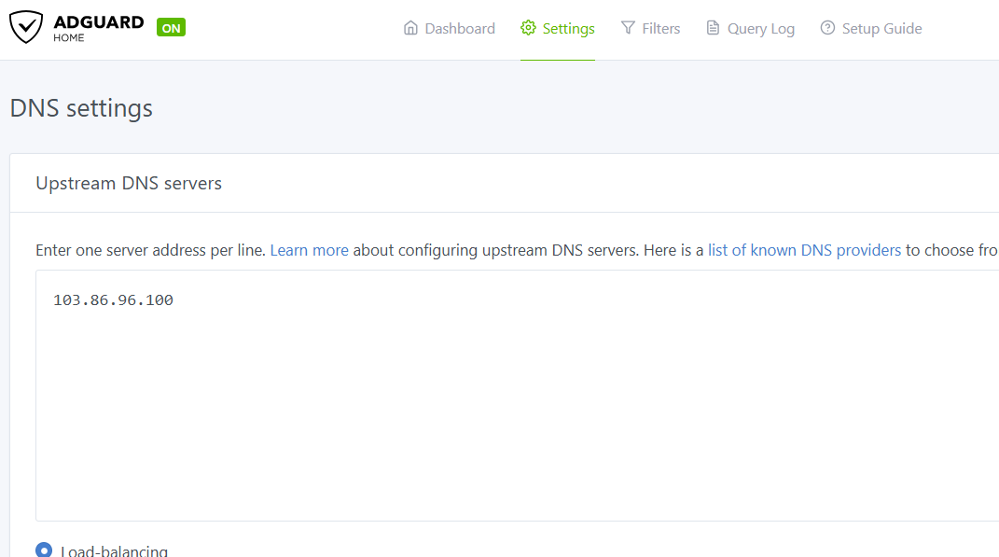Click the Filters funnel icon
Image resolution: width=999 pixels, height=557 pixels.
628,28
